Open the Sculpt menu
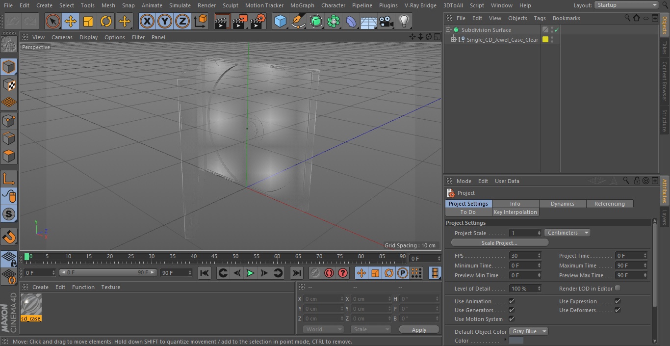 point(230,5)
